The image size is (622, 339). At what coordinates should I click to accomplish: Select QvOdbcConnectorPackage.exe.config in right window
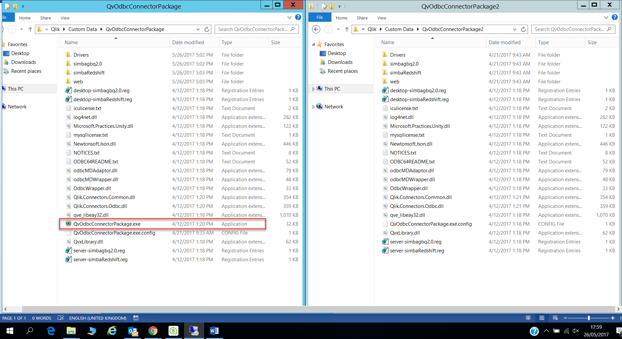click(431, 224)
